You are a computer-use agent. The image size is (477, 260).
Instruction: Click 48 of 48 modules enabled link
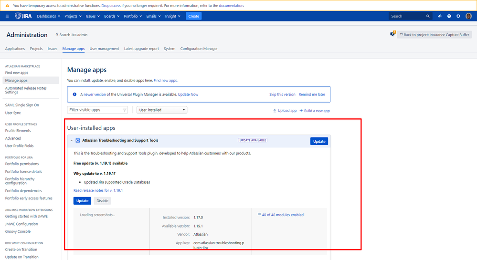click(283, 215)
